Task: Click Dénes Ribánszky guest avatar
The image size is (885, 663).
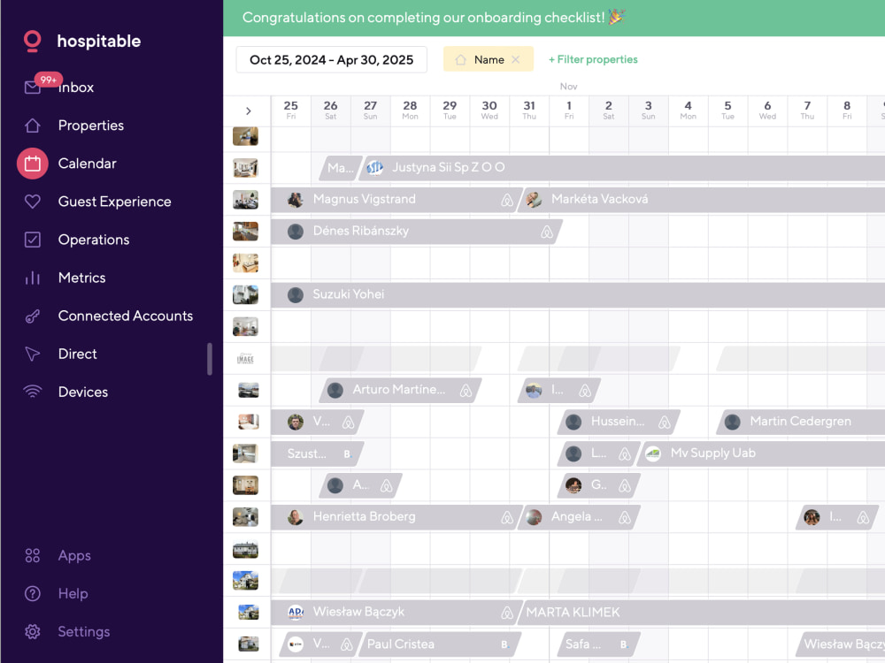Action: pyautogui.click(x=296, y=232)
